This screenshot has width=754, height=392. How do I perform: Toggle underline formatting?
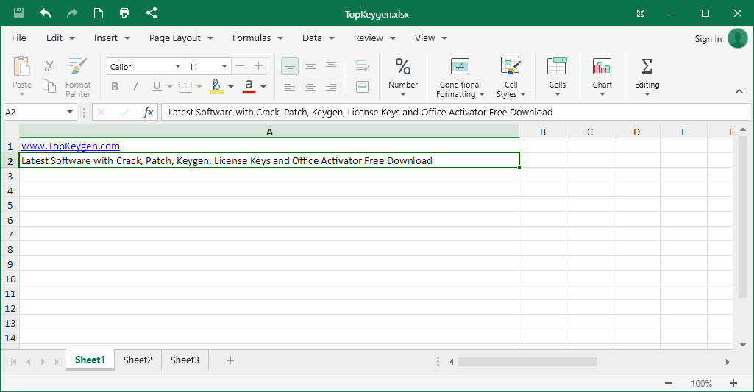tap(157, 87)
